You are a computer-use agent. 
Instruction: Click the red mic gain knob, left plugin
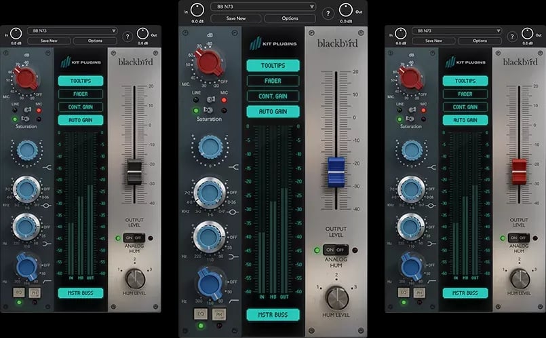coord(26,79)
